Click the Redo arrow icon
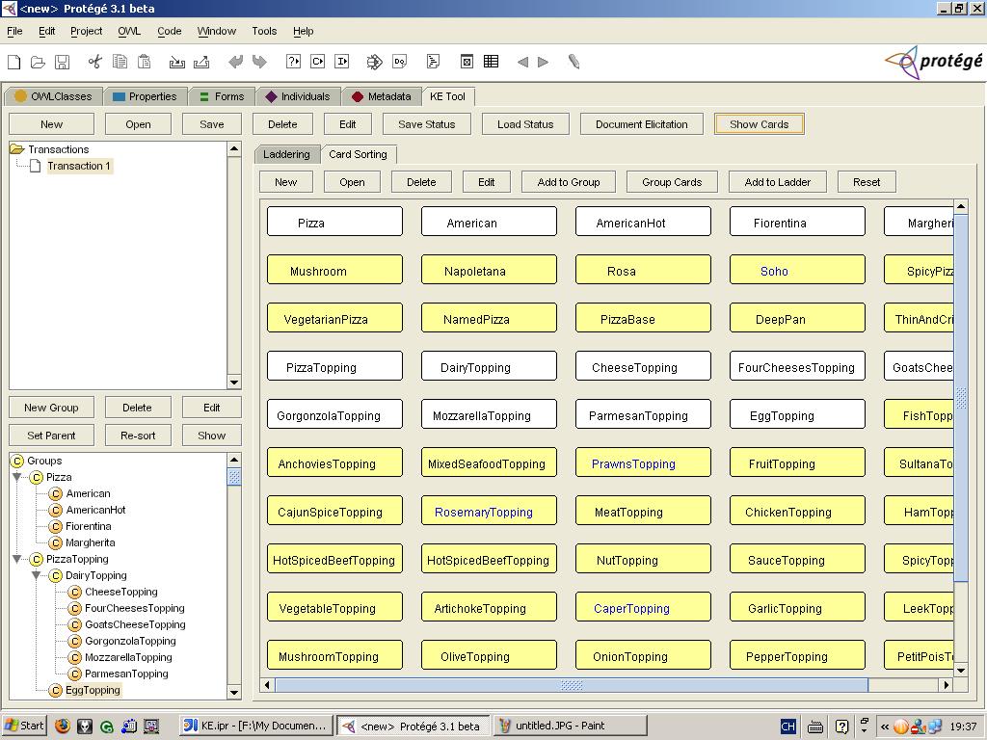Viewport: 987px width, 740px height. [x=259, y=62]
